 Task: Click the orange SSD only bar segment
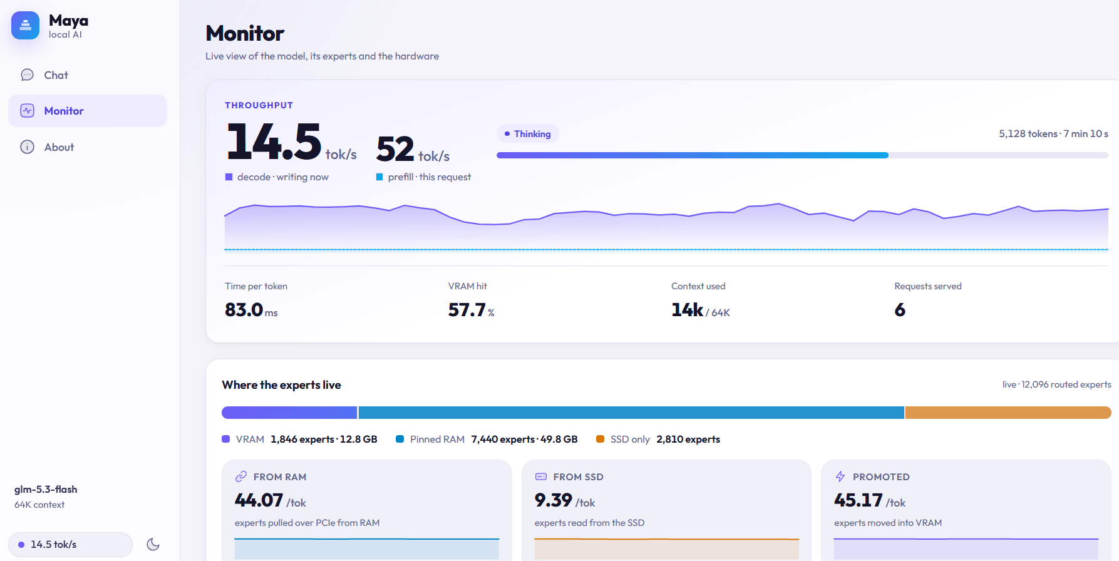pyautogui.click(x=1008, y=413)
